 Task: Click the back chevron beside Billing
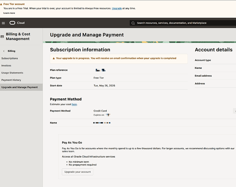(4, 51)
